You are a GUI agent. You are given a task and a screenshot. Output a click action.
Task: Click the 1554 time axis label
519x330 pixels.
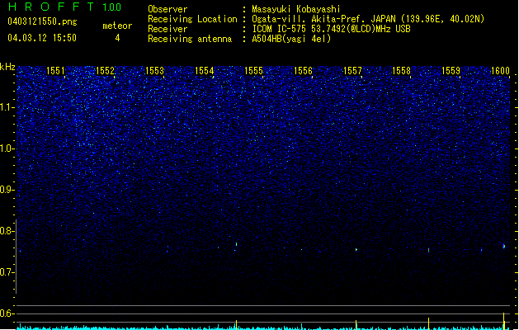click(x=205, y=70)
